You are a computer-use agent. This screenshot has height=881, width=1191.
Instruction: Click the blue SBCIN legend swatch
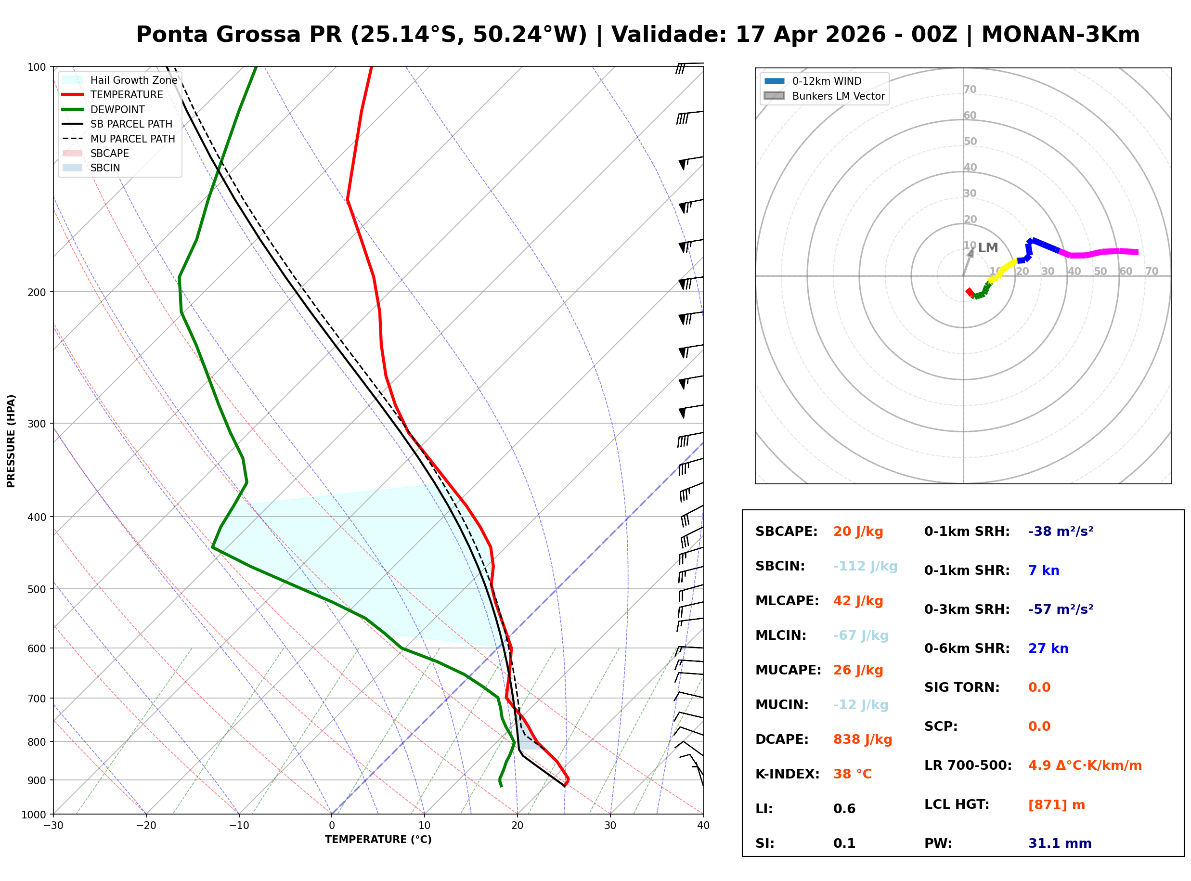[x=73, y=168]
